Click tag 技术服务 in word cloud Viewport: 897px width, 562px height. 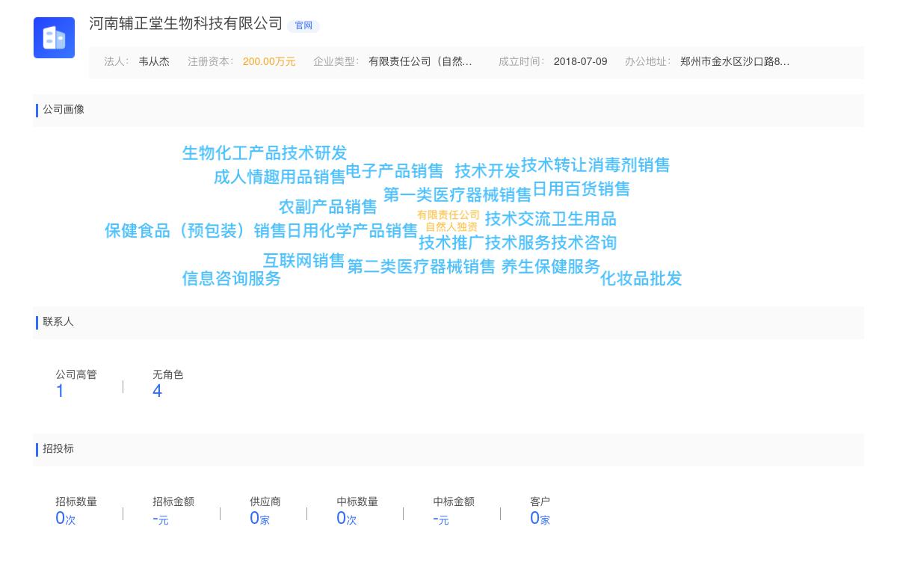(x=518, y=243)
